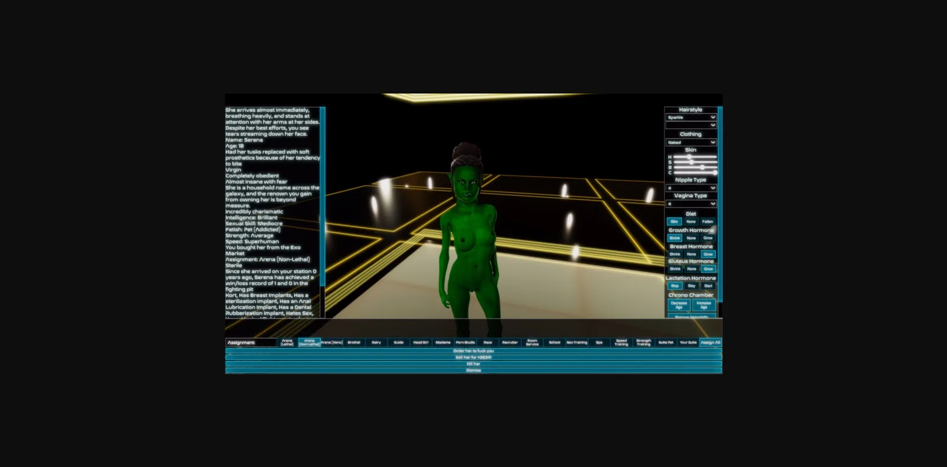947x467 pixels.
Task: Expand the empty second hairstyle dropdown
Action: (691, 125)
